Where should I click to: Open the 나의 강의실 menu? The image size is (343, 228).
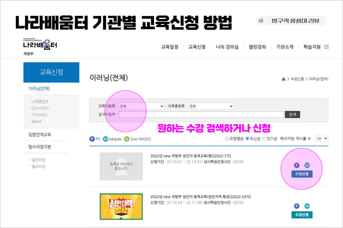[227, 47]
